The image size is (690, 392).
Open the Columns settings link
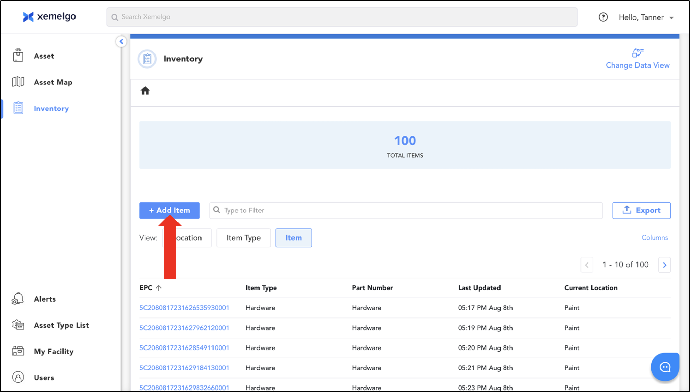tap(654, 237)
